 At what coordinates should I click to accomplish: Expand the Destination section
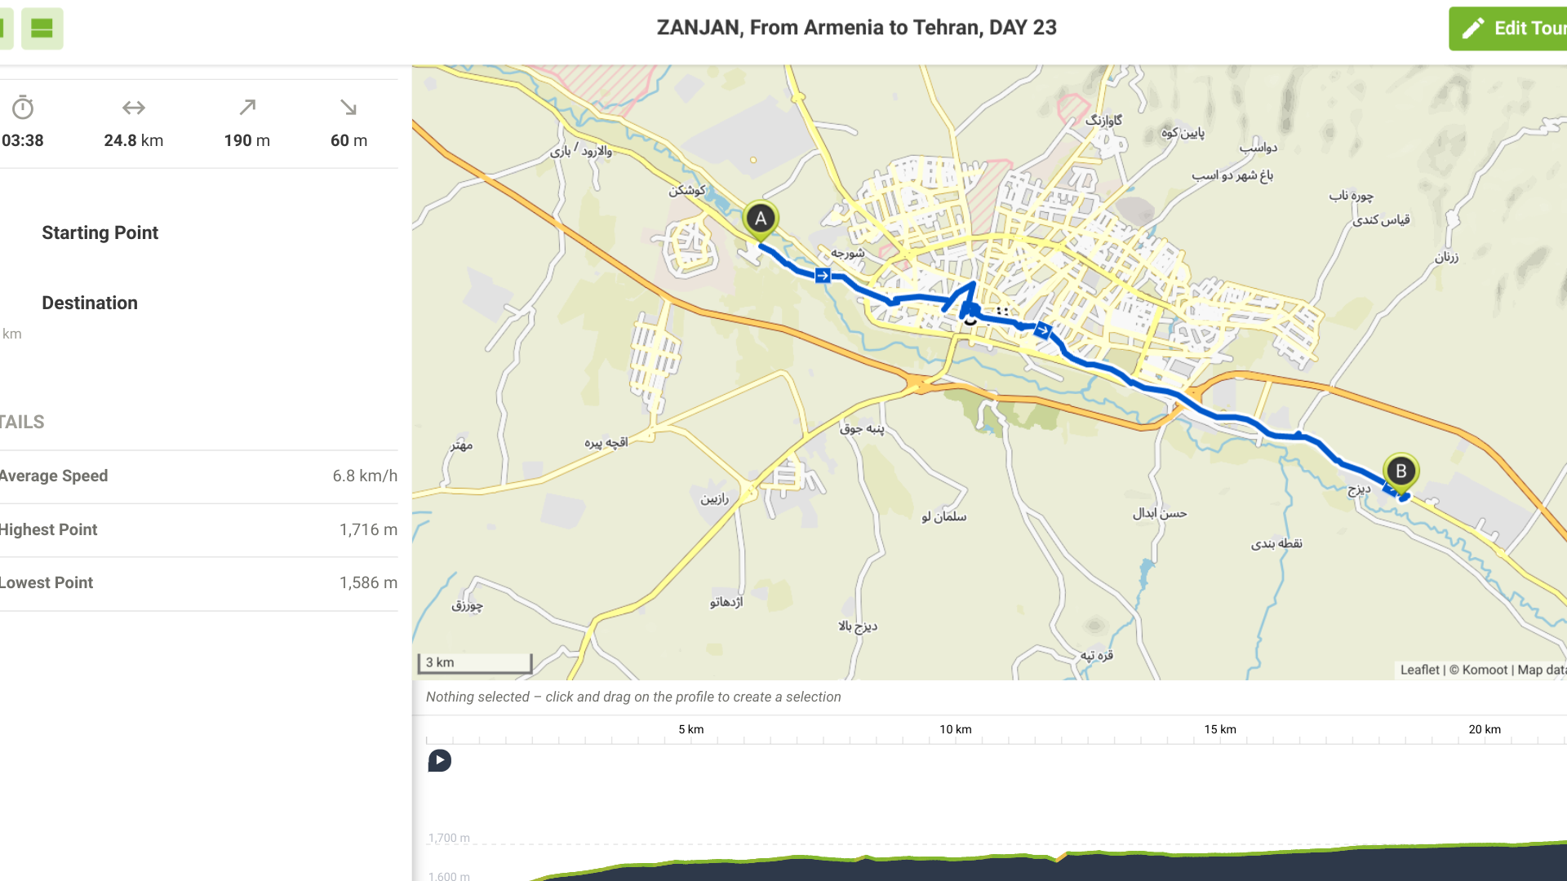(x=90, y=303)
